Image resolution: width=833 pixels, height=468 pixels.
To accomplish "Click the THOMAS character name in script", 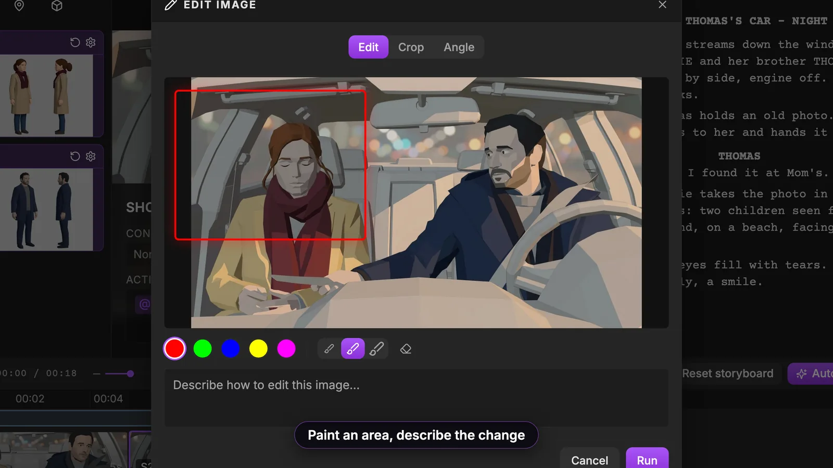I will pos(739,156).
